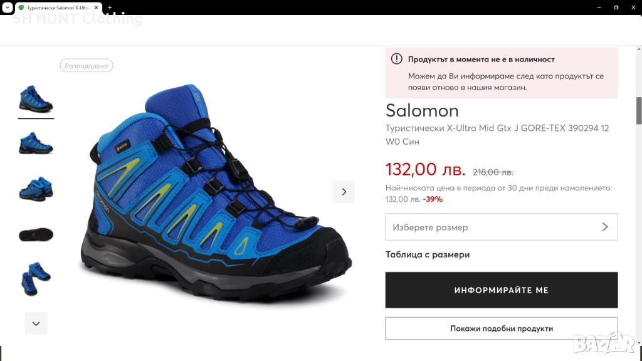Screen dimensions: 642x361
Task: Select the pair-of-shoes third thumbnail
Action: pyautogui.click(x=36, y=189)
